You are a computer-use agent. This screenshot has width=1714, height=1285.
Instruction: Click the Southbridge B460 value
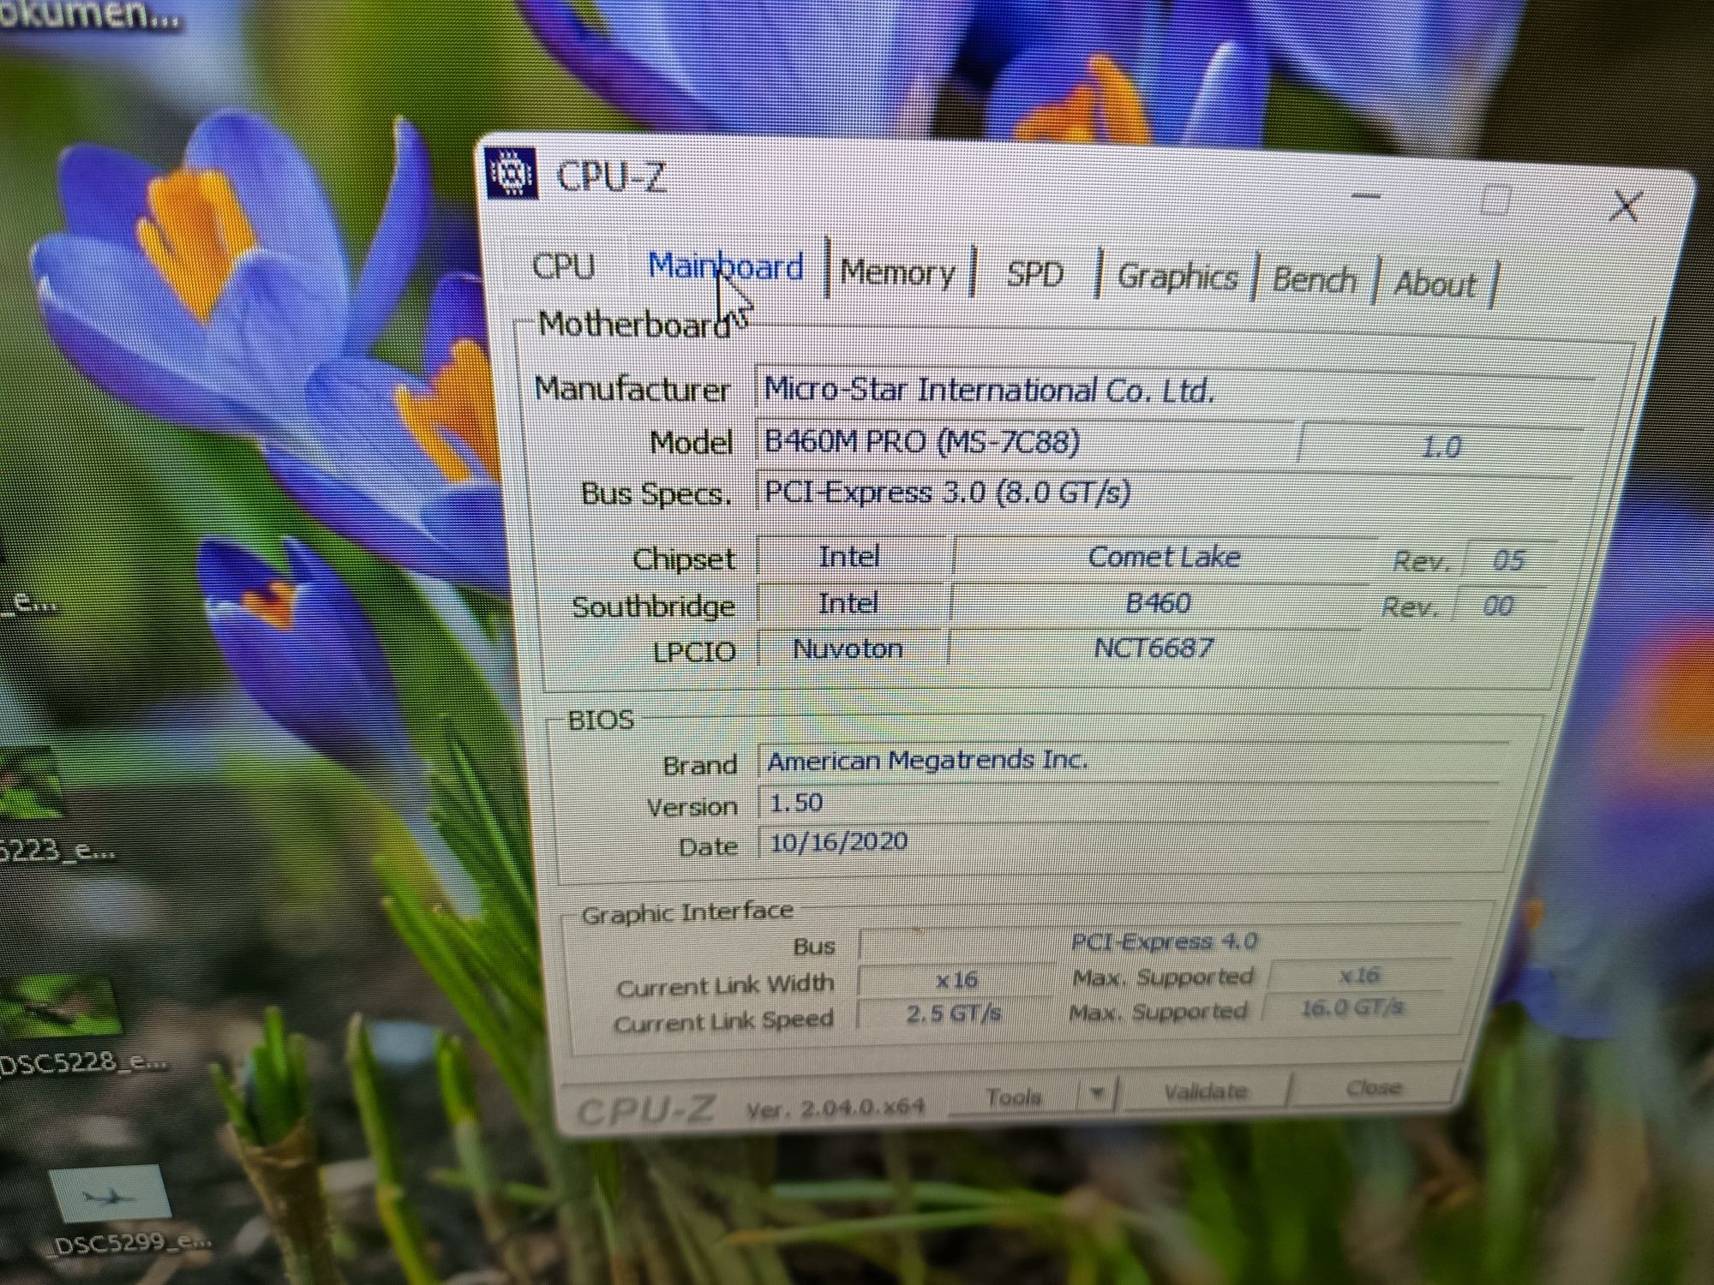1157,603
